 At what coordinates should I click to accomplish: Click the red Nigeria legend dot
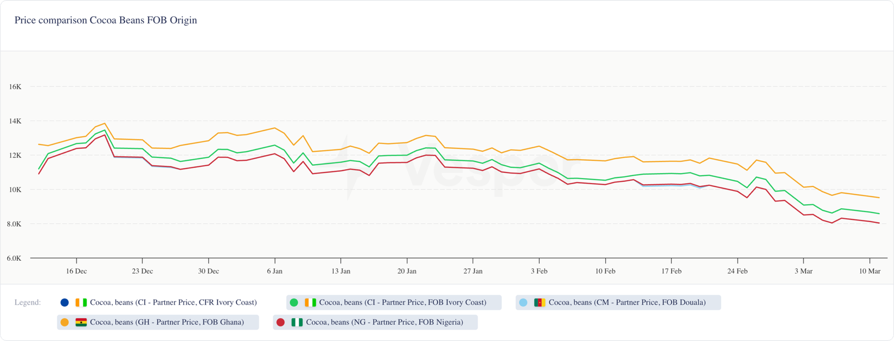pyautogui.click(x=280, y=322)
